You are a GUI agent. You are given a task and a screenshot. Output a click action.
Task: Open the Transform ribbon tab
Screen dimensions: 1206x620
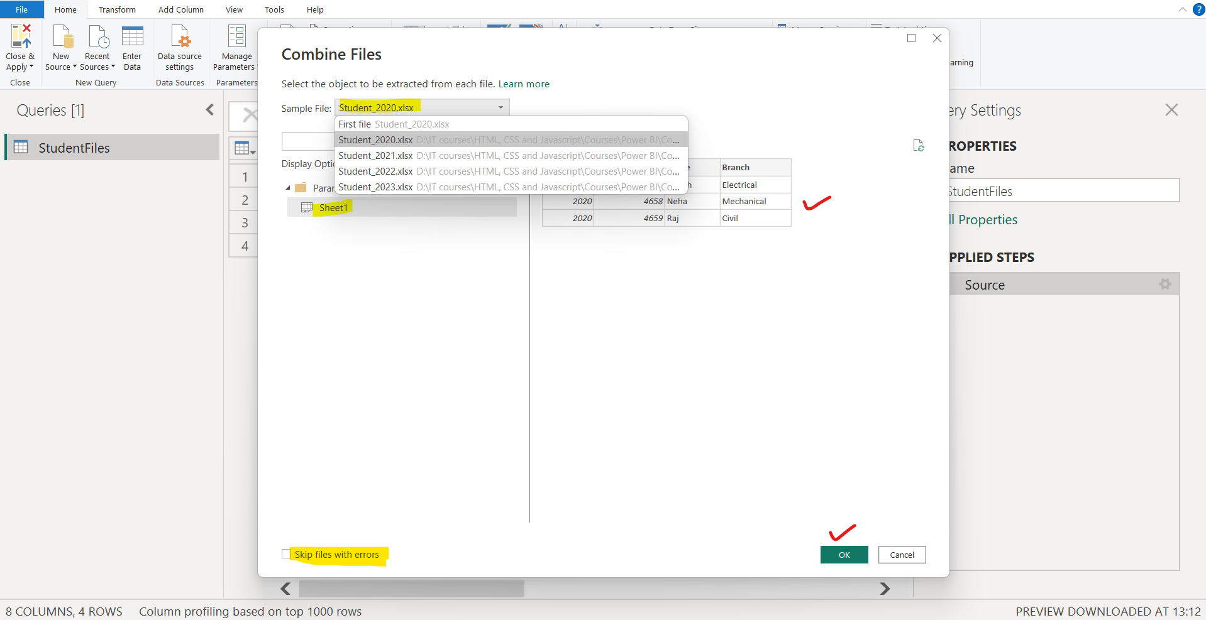(x=117, y=9)
